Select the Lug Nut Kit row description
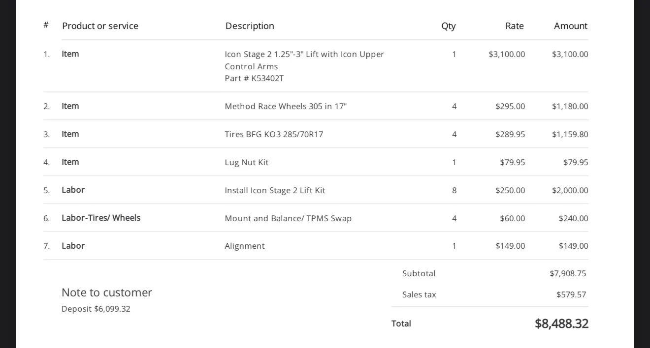 [x=247, y=162]
